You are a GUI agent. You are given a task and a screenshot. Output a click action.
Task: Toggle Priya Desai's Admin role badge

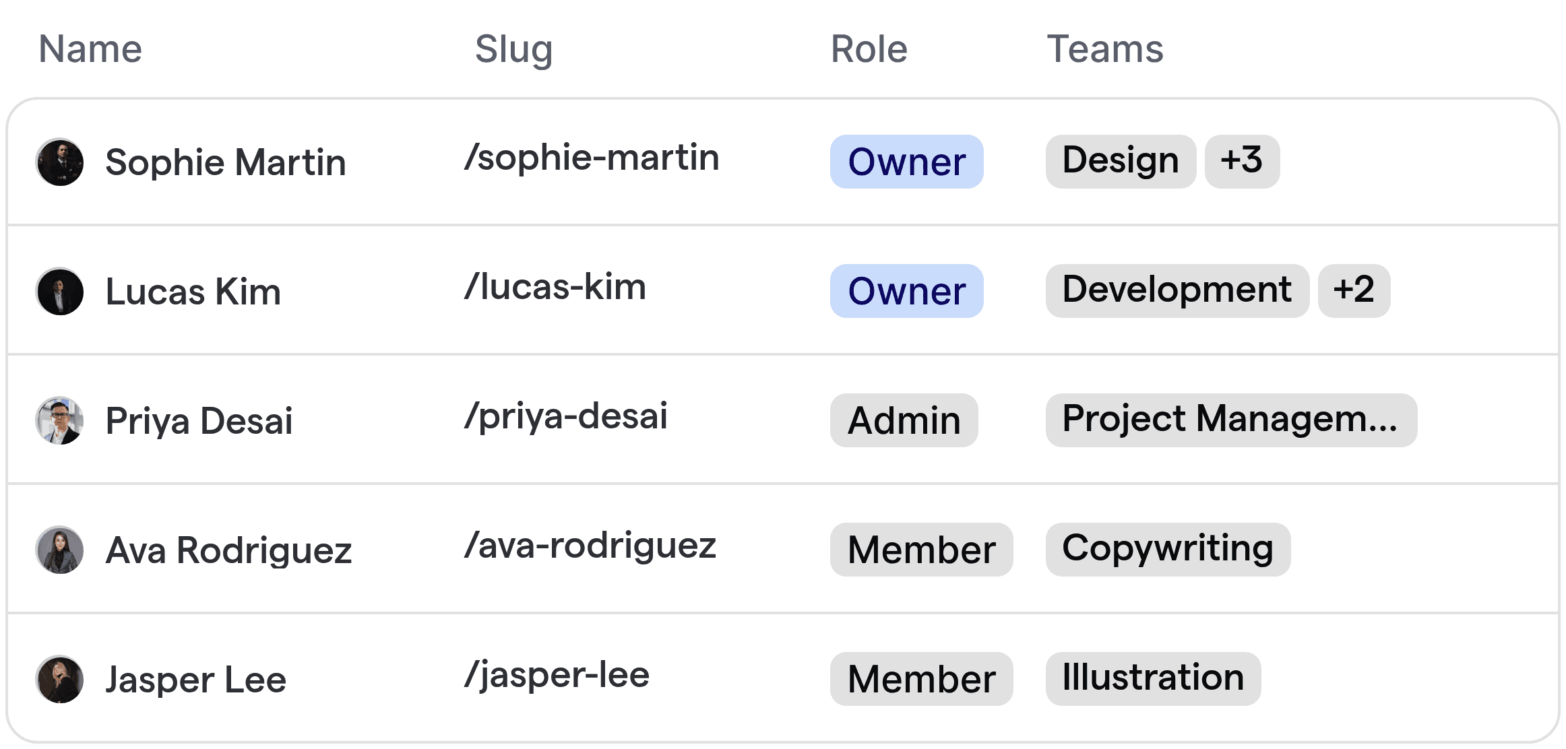click(x=904, y=420)
